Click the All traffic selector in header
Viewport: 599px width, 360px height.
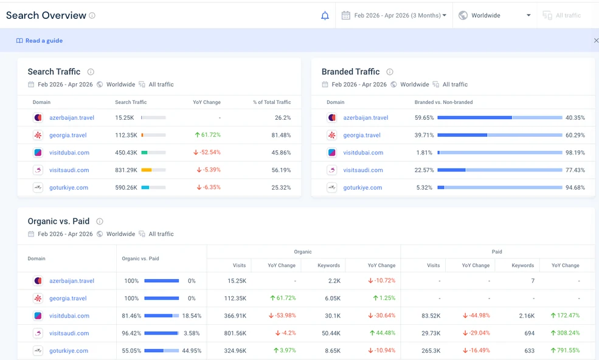pyautogui.click(x=562, y=16)
